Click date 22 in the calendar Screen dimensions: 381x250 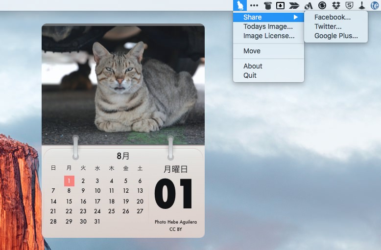click(69, 211)
